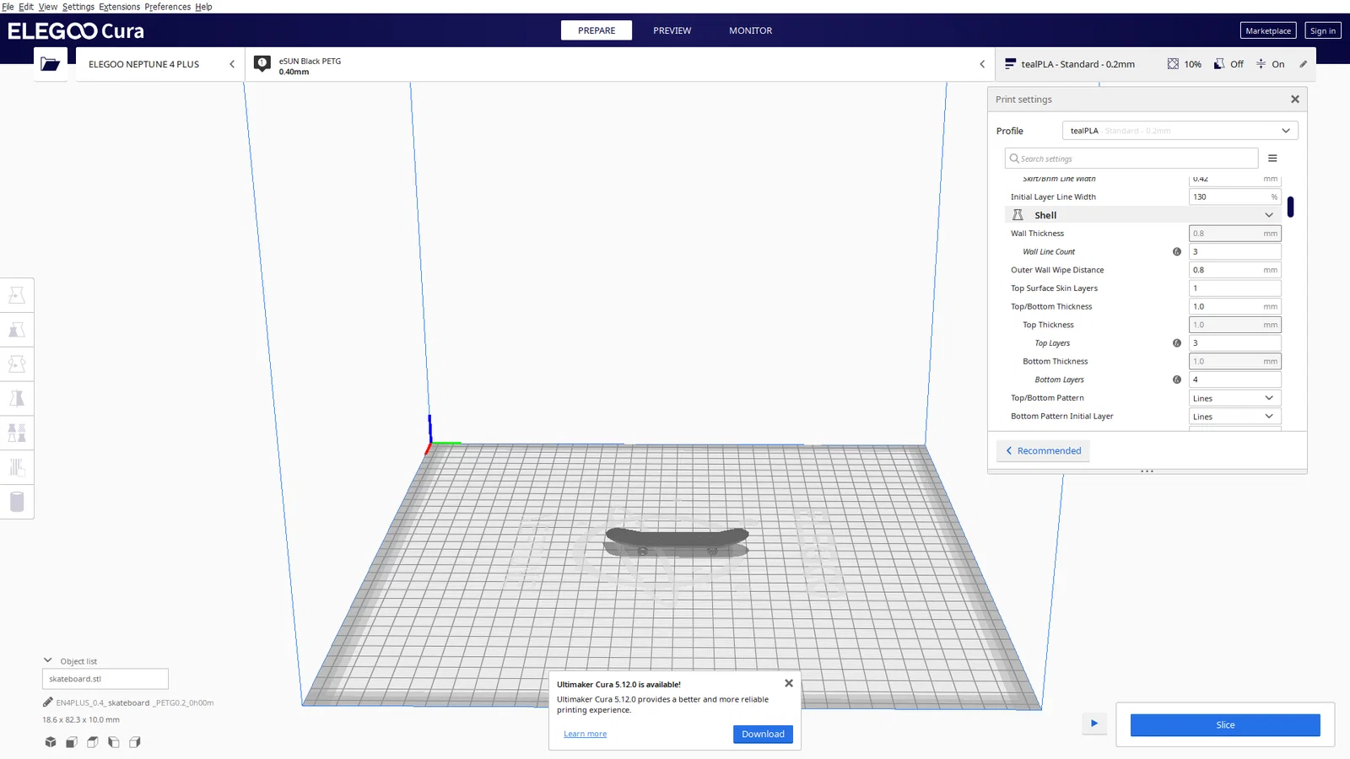The height and width of the screenshot is (759, 1350).
Task: Open the File menu
Action: (8, 7)
